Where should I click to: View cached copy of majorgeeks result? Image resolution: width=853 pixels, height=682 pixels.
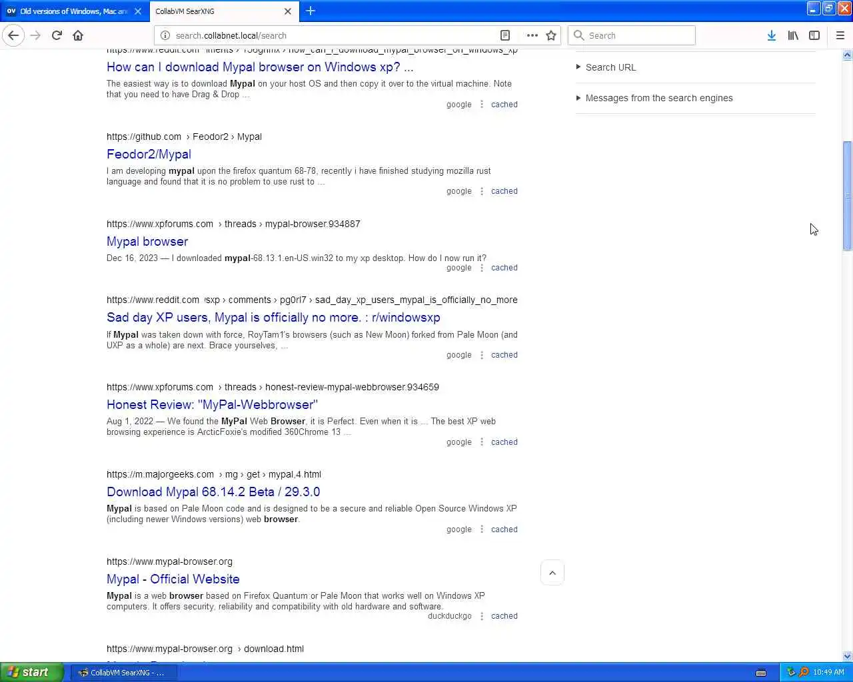pos(504,529)
